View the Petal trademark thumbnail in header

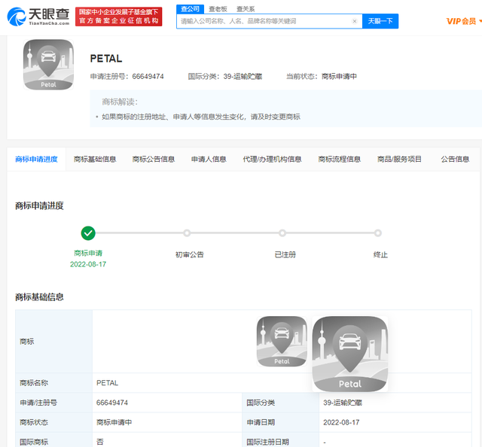click(x=48, y=65)
